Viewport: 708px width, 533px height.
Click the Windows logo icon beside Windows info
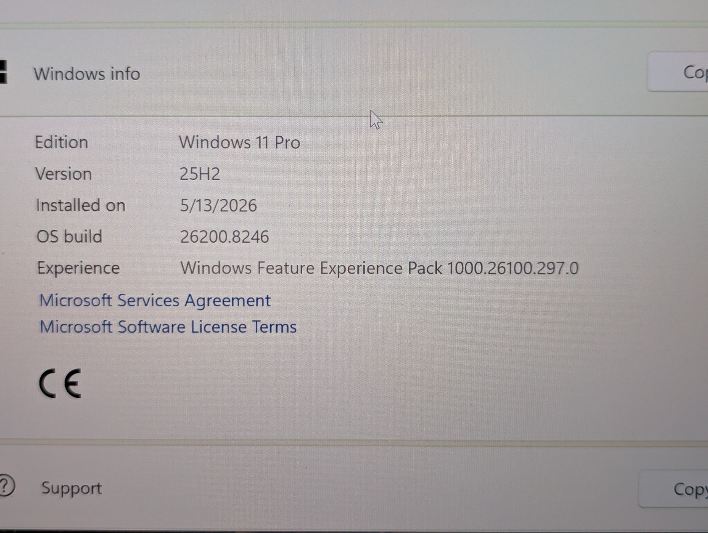(4, 72)
